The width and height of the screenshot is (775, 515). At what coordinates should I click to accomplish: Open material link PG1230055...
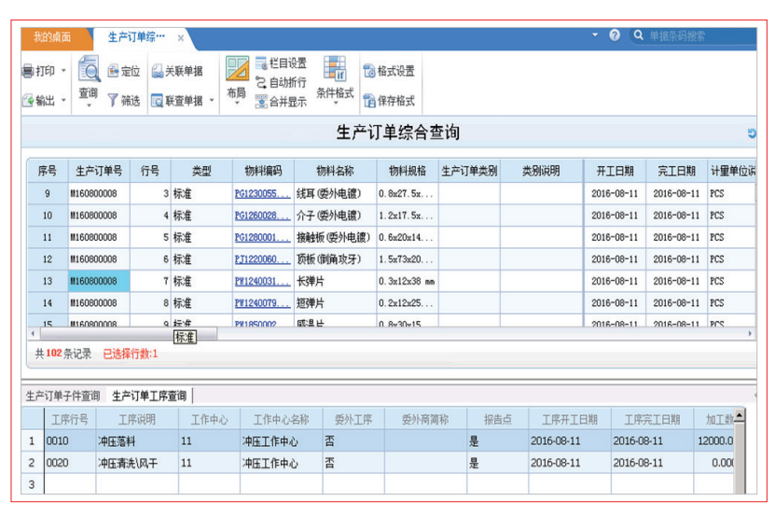coord(262,194)
